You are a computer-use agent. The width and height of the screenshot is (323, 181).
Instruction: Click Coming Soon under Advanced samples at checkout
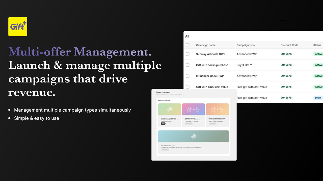pos(212,124)
